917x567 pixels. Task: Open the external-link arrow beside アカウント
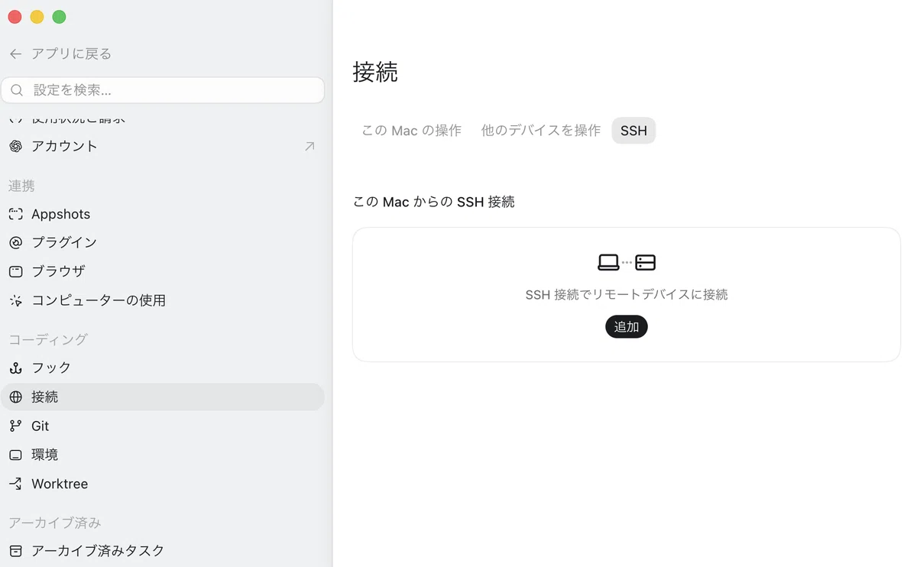[x=309, y=146]
